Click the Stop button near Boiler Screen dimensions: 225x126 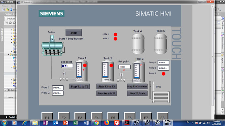tap(73, 33)
